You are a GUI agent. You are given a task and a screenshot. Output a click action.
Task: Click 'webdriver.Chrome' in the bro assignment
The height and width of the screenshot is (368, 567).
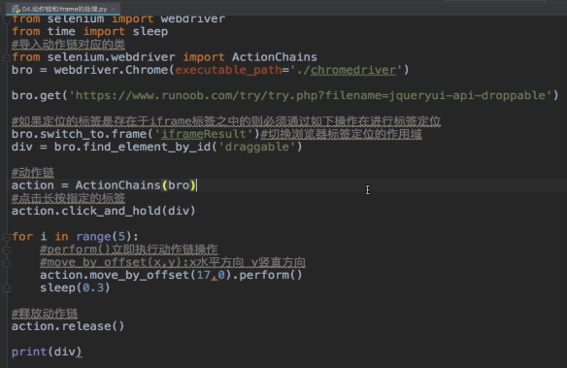tap(111, 70)
